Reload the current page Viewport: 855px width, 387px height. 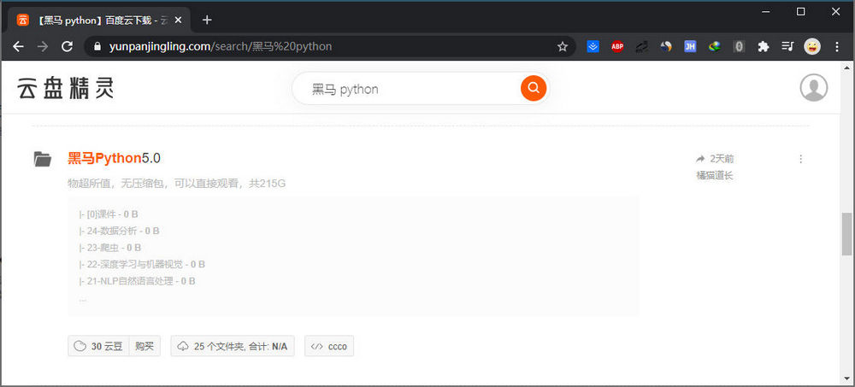[x=67, y=47]
